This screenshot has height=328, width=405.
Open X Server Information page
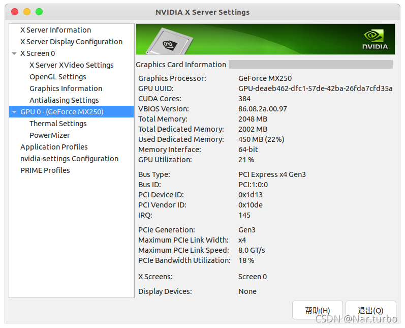55,30
